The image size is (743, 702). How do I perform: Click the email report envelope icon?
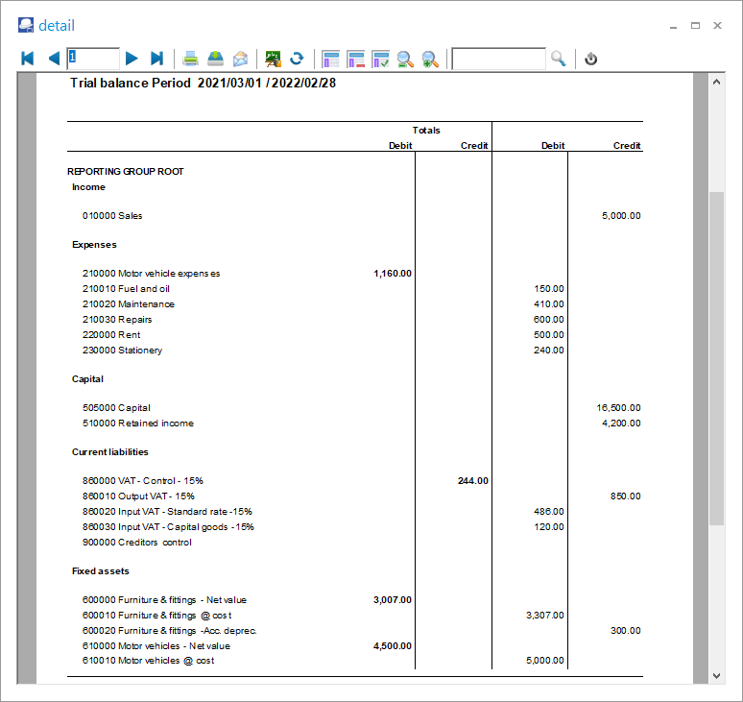coord(241,59)
